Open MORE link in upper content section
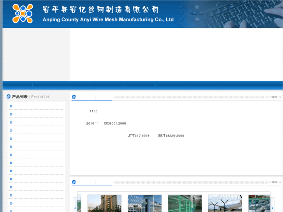This screenshot has width=283, height=212. pyautogui.click(x=275, y=97)
